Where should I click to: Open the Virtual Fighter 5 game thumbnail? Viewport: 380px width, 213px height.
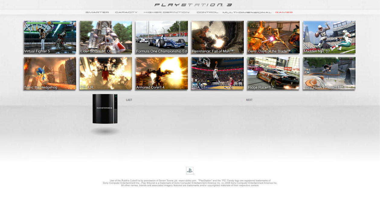[x=50, y=37]
